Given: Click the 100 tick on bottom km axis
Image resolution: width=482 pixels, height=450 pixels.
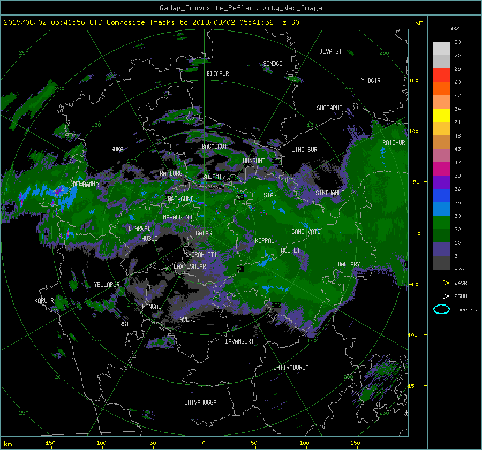Looking at the screenshot, I should click(304, 443).
